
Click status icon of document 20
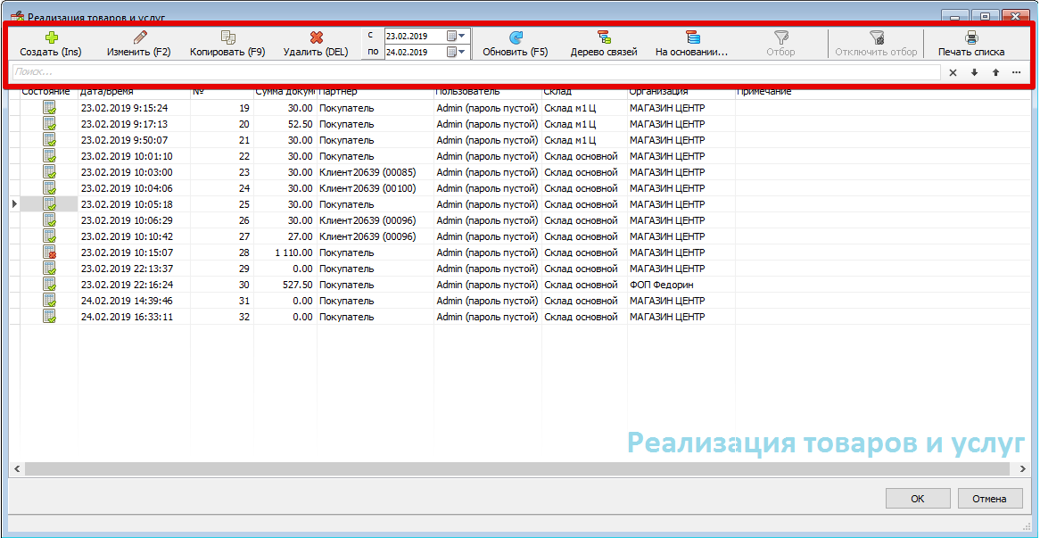coord(49,124)
